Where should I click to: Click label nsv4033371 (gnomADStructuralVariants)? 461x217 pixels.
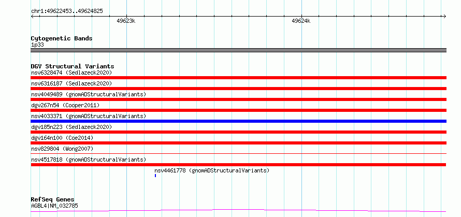[x=89, y=116]
